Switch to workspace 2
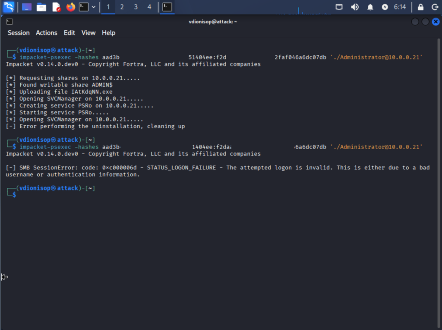Screen dimensions: 442x330 point(122,7)
